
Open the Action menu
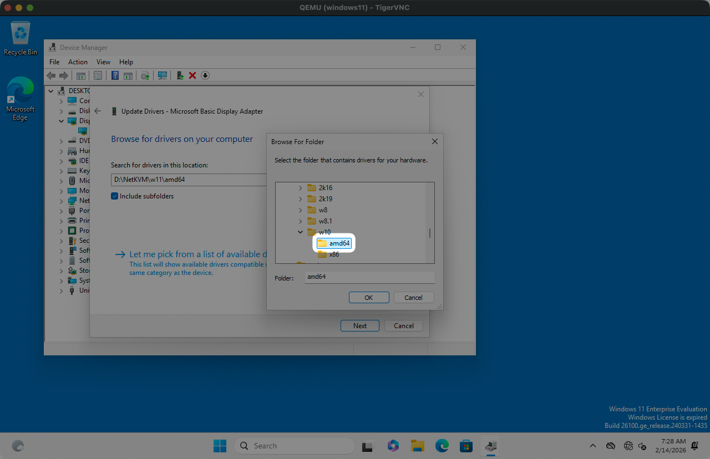pos(78,62)
